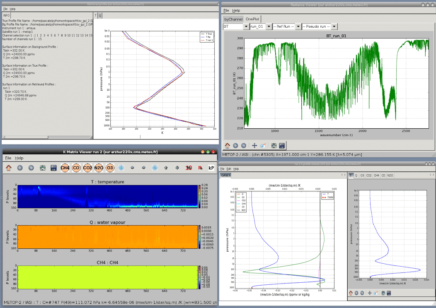Select the GASES tab in k profile window
Image resolution: width=436 pixels, height=308 pixels.
coord(226,175)
